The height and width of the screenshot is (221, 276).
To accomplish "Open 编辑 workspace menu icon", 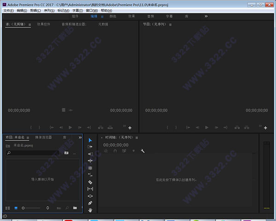I will pyautogui.click(x=102, y=17).
